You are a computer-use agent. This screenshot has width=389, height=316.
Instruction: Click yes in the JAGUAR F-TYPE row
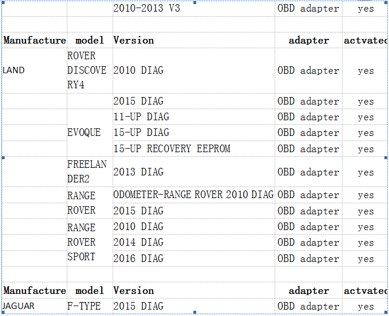366,307
